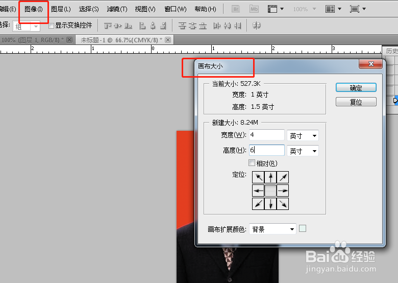Align left edges of layers

[142, 26]
